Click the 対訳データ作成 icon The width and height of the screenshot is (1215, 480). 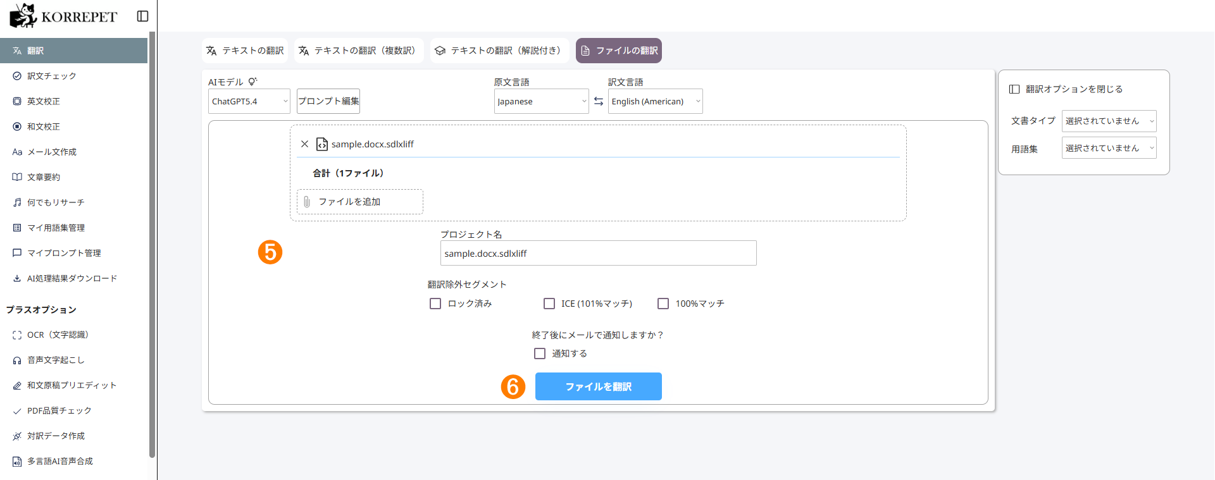pos(17,436)
